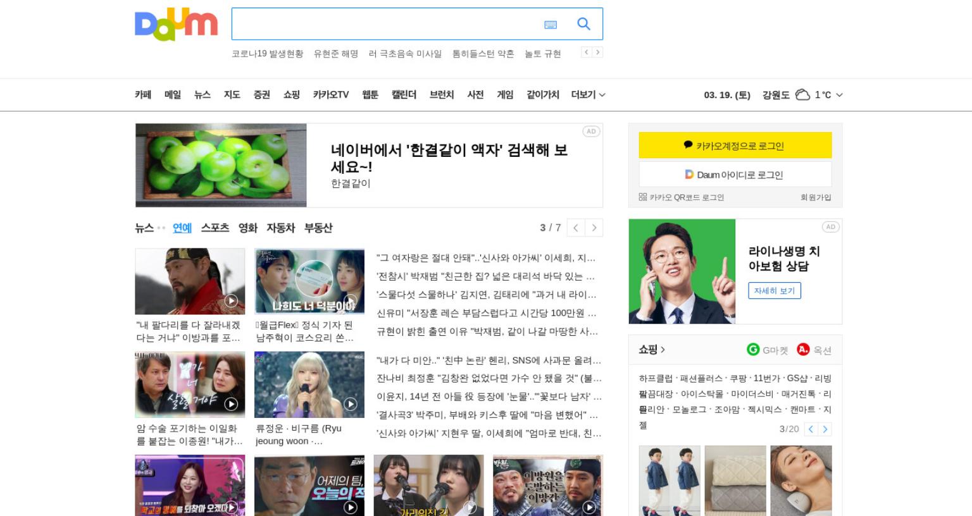Open the neck pillow woman shopping thumbnail
Screen dimensions: 972x516
point(801,481)
